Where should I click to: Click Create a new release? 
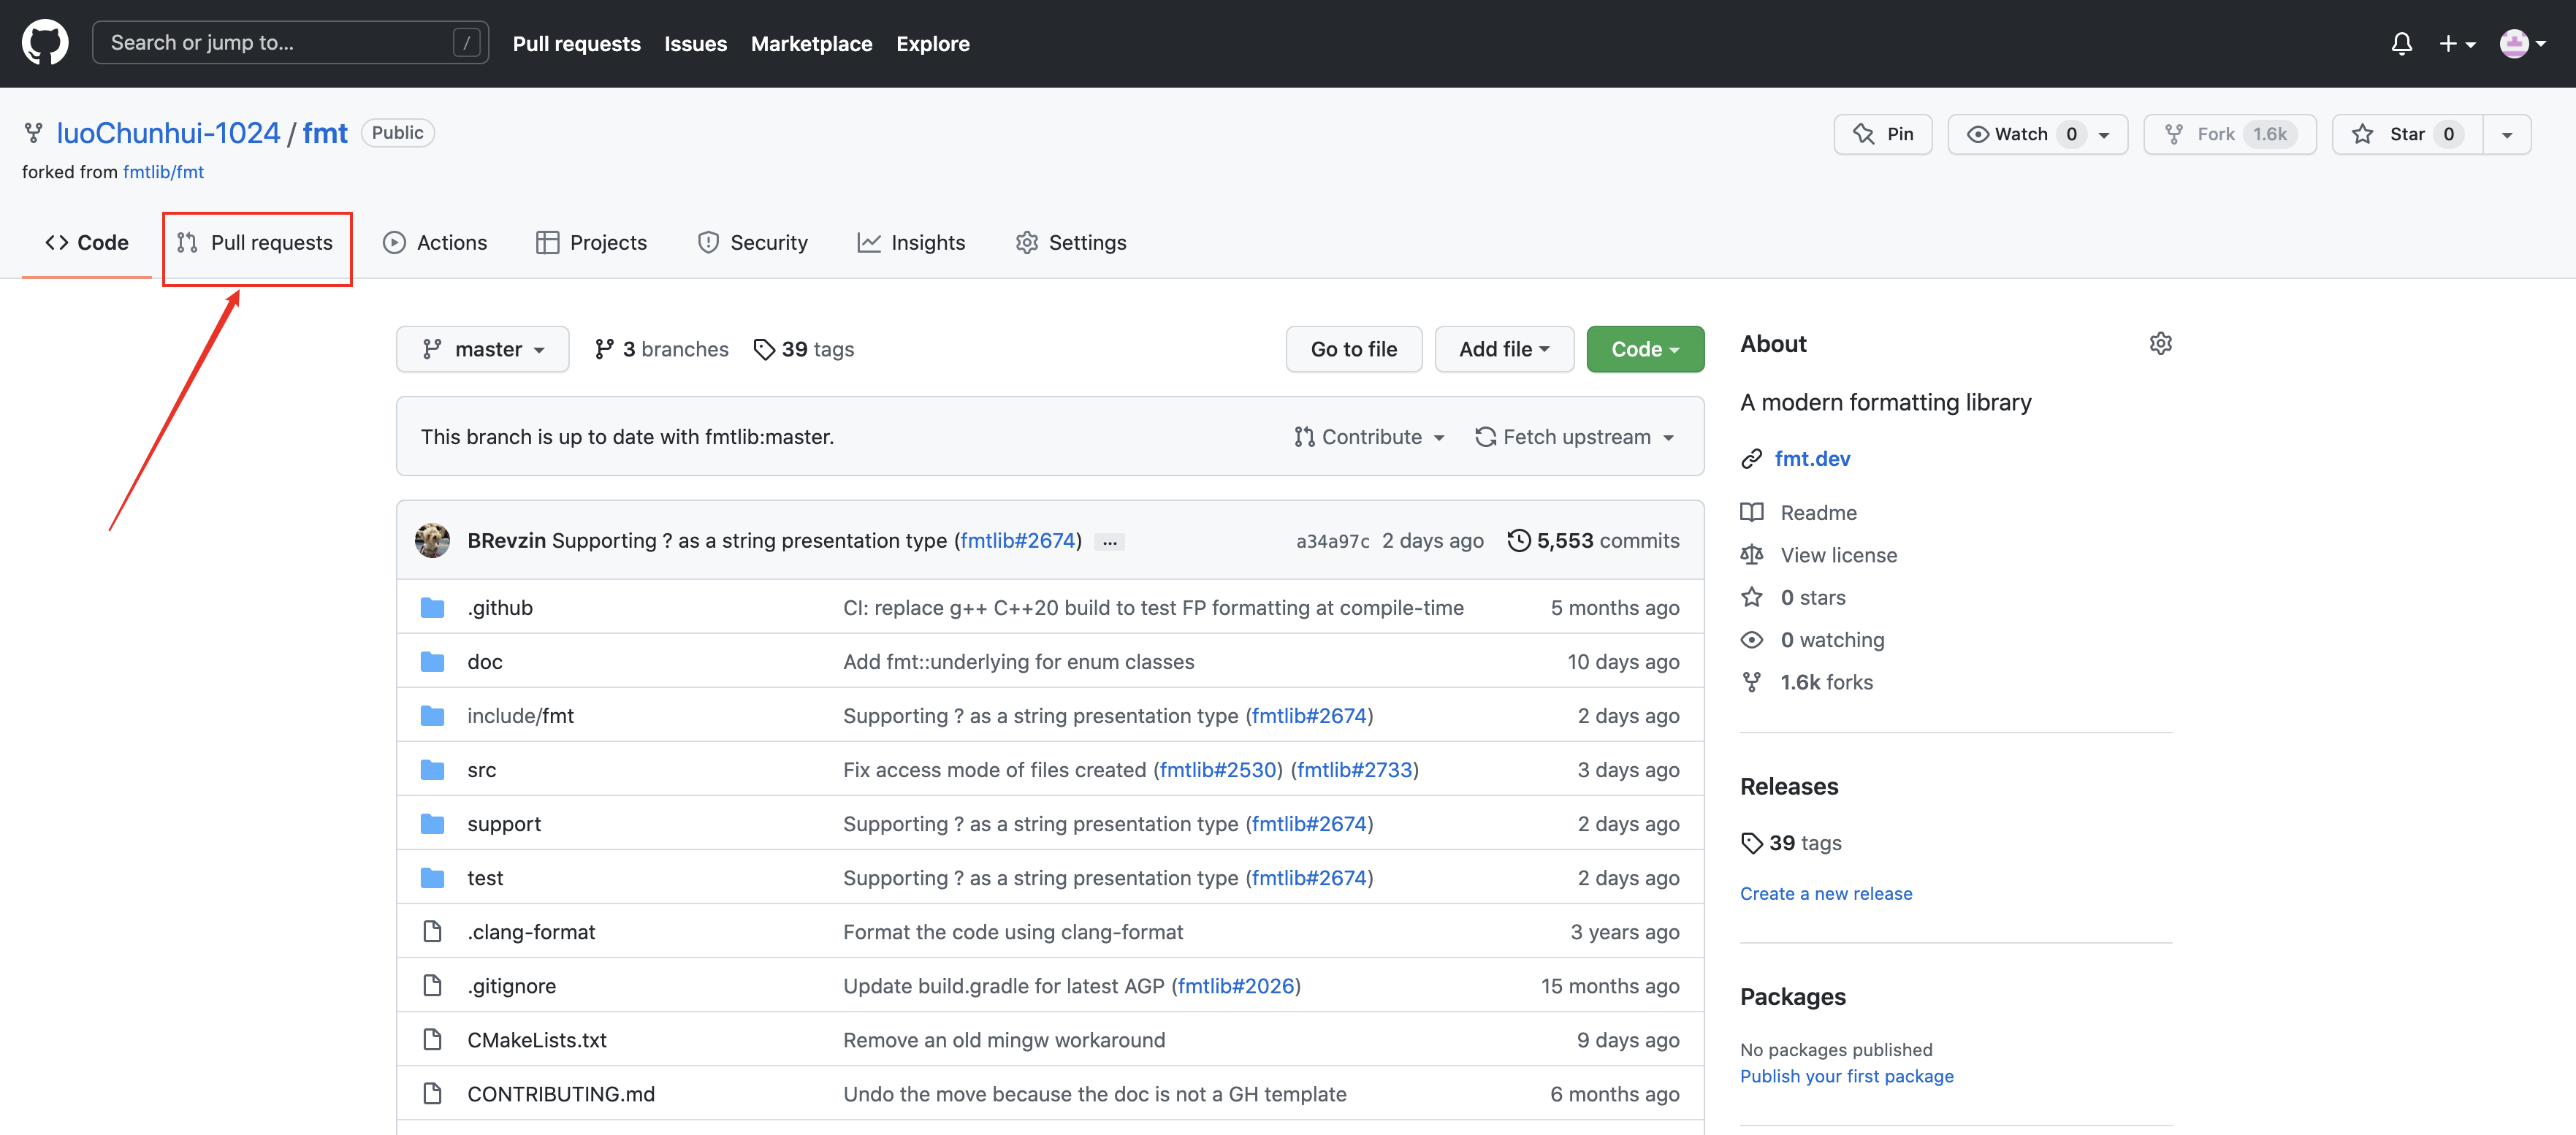(x=1826, y=894)
